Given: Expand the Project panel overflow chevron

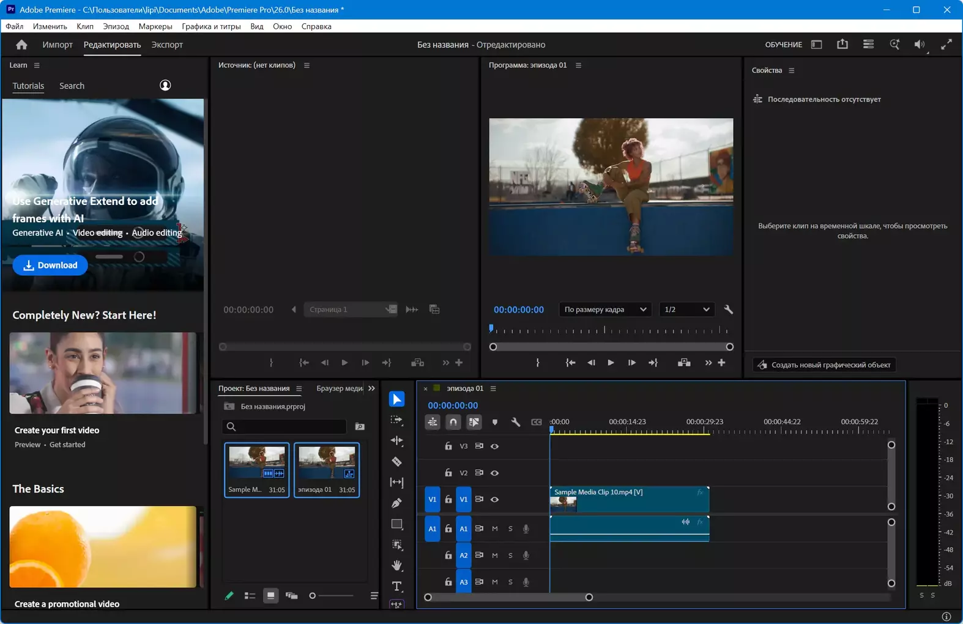Looking at the screenshot, I should pos(371,388).
